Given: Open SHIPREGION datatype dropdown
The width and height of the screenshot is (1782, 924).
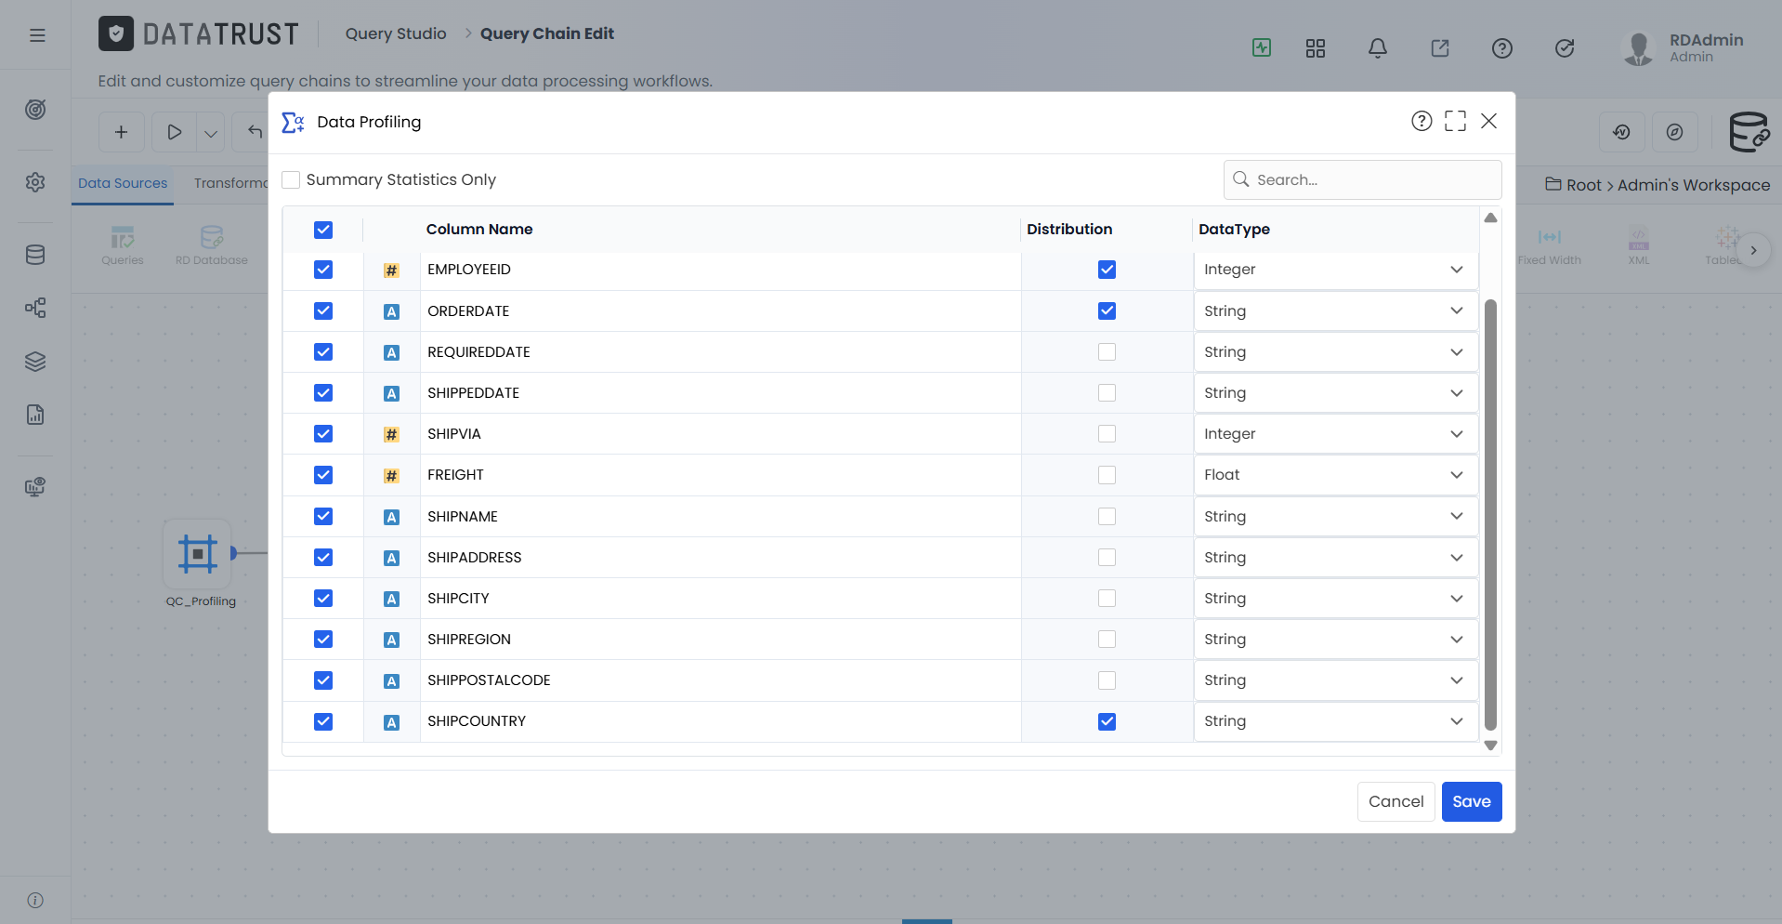Looking at the screenshot, I should tap(1335, 640).
